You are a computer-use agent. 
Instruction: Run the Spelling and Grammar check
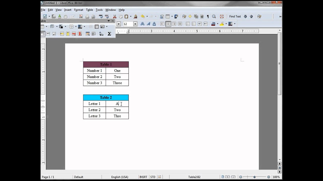coord(101,16)
